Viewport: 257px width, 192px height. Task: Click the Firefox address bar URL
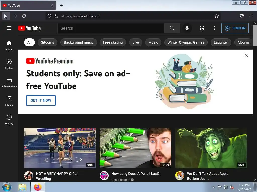(x=81, y=16)
